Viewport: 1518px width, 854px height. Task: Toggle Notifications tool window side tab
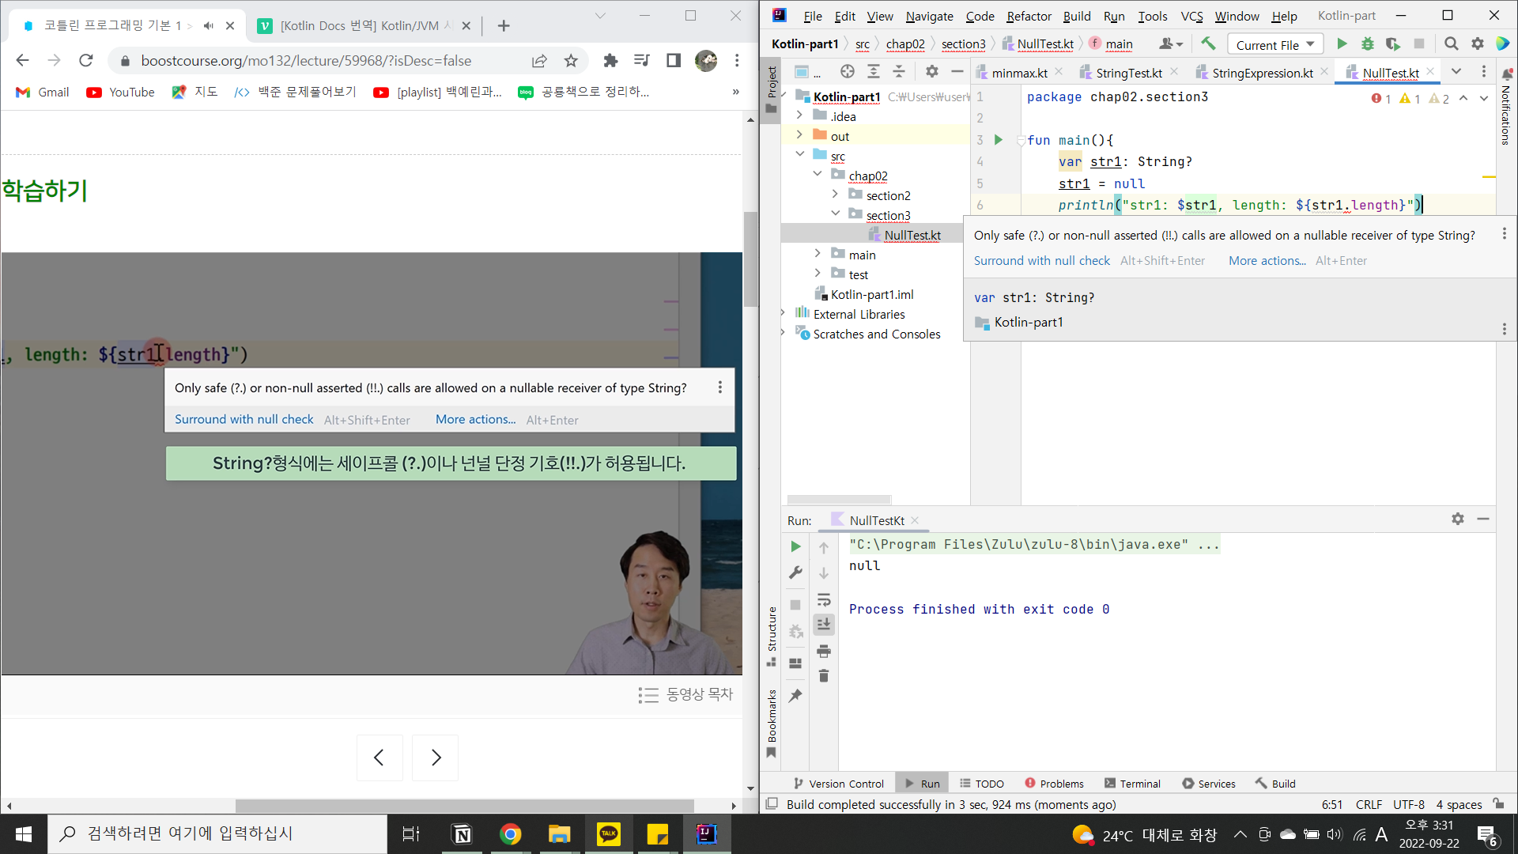[x=1505, y=107]
